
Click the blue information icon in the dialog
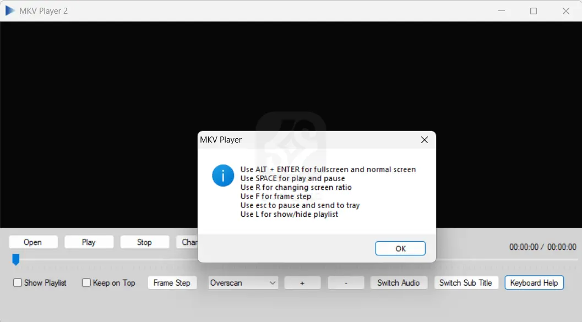click(x=222, y=175)
